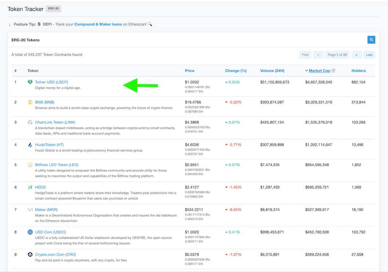Click the Crypto.com Coin logo
The image size is (388, 272).
pos(31,255)
